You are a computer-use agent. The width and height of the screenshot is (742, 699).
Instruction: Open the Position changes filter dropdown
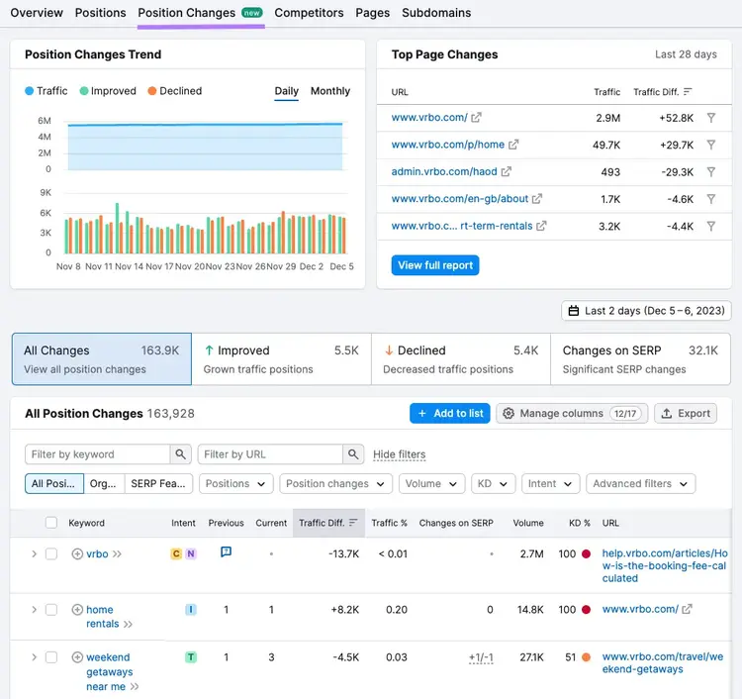click(x=335, y=483)
